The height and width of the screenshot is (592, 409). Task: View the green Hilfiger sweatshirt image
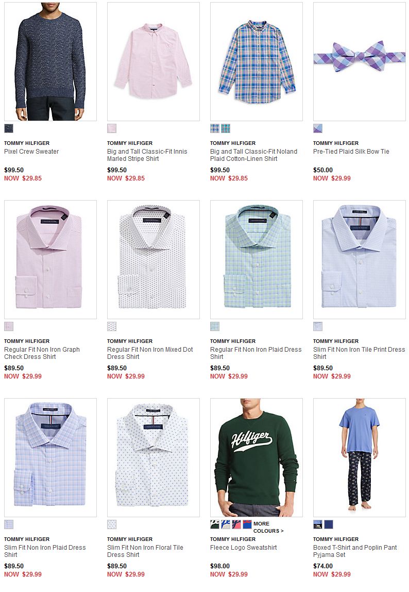[x=256, y=457]
